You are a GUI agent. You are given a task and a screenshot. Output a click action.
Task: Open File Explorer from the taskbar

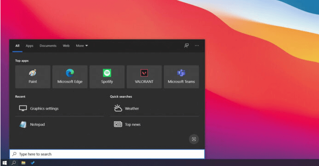(x=23, y=163)
